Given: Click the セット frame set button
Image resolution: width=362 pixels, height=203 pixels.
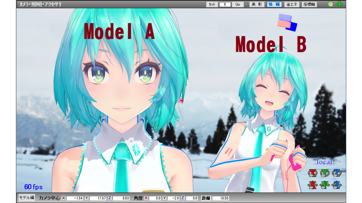Looking at the screenshot, I should (x=212, y=5).
